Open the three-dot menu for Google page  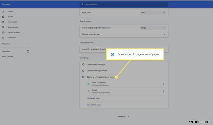tap(163, 91)
